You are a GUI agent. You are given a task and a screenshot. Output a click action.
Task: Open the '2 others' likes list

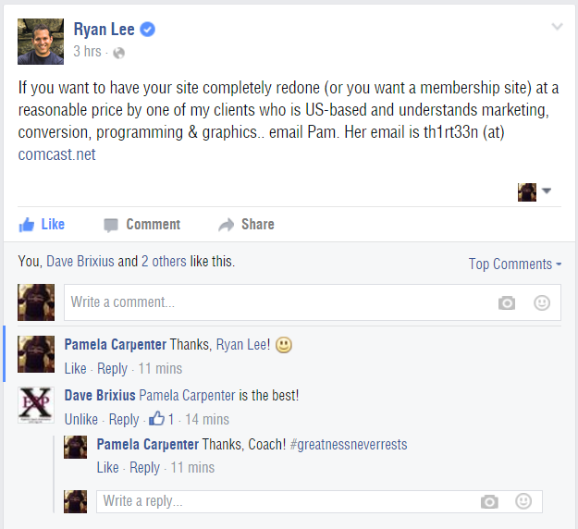pos(164,262)
